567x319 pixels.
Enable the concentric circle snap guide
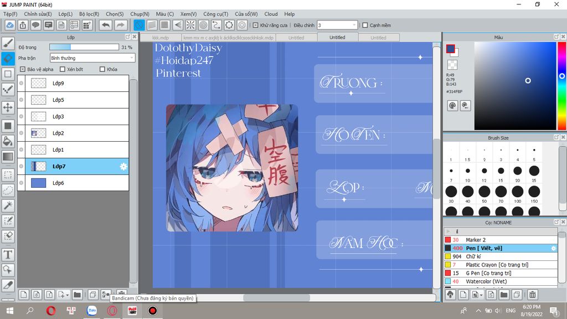(x=203, y=25)
